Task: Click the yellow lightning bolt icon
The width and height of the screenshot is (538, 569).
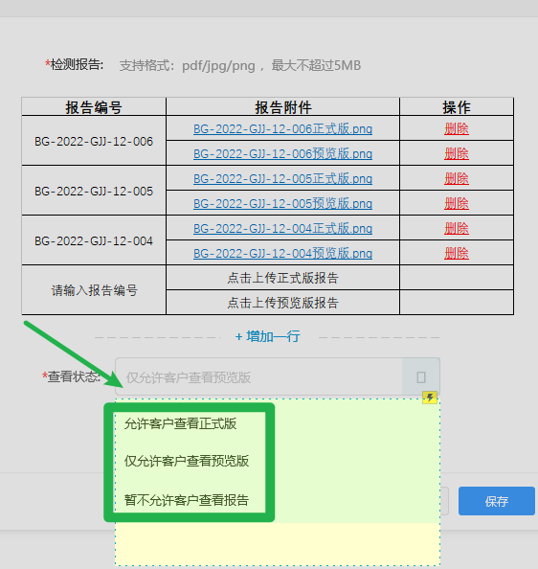Action: click(x=430, y=398)
